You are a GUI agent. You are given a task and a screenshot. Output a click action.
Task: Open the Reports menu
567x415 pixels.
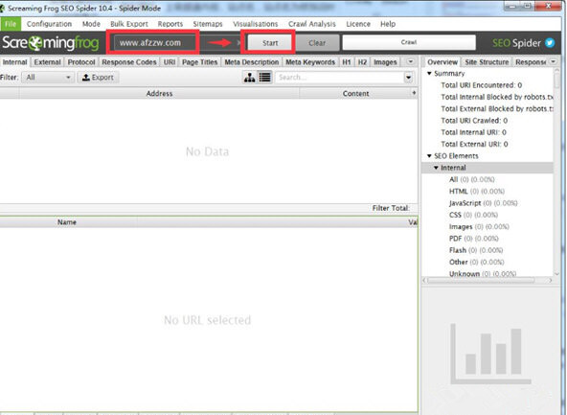(170, 24)
